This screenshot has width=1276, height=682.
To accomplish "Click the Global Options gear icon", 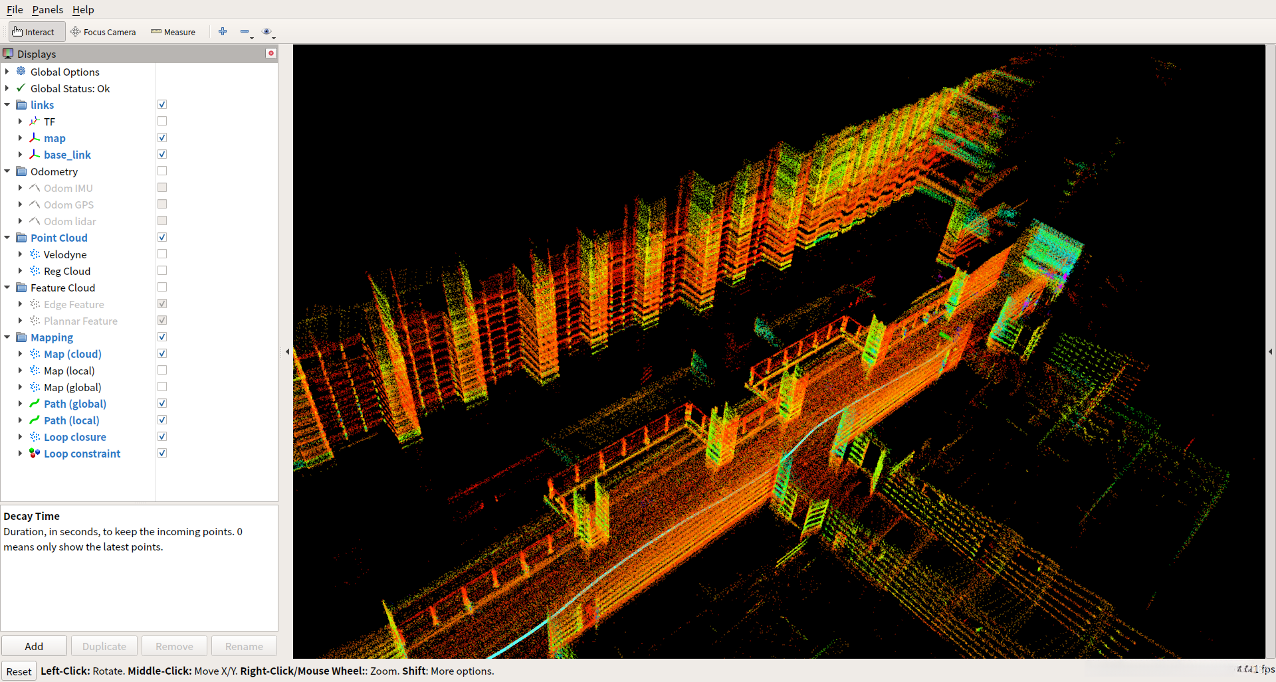I will tap(21, 71).
